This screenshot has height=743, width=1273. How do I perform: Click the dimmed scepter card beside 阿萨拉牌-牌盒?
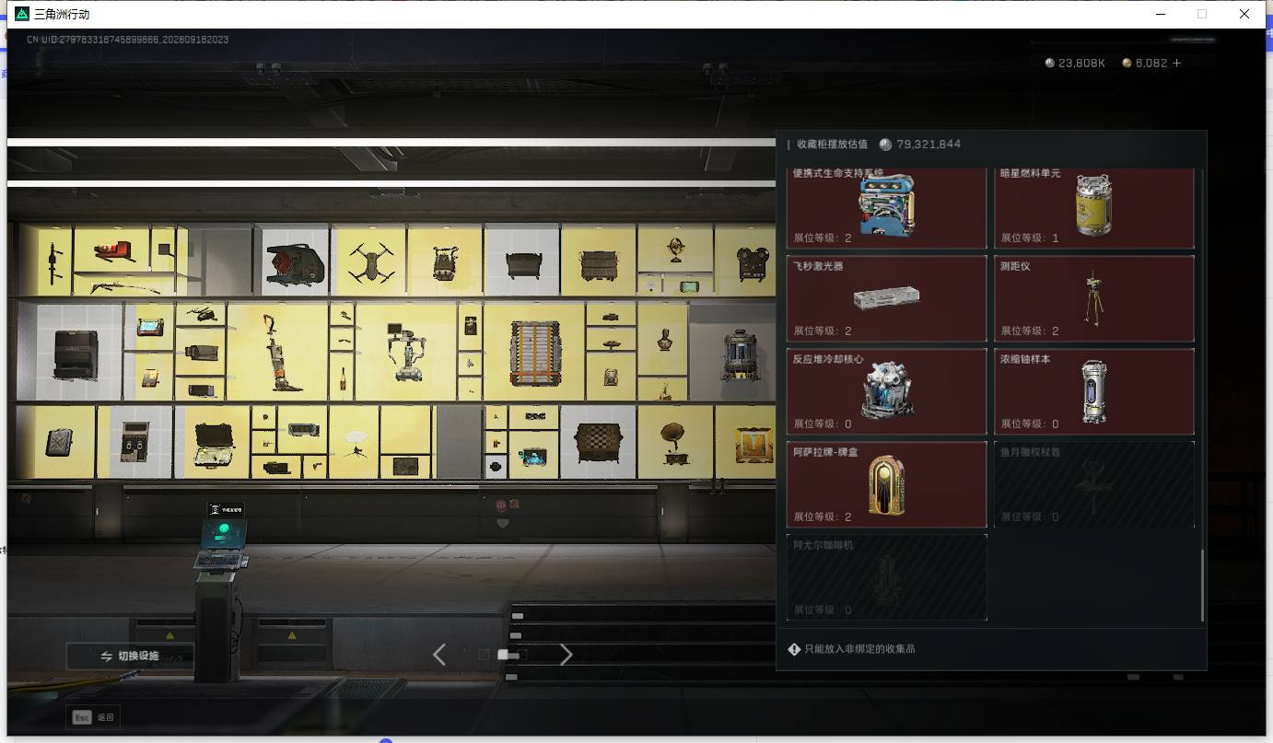click(1094, 484)
